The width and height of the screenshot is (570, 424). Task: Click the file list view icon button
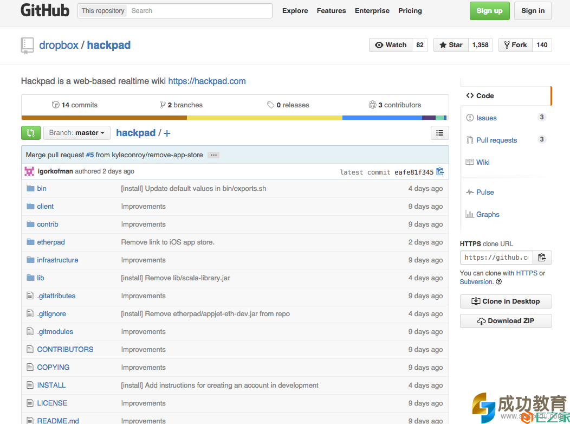click(439, 133)
